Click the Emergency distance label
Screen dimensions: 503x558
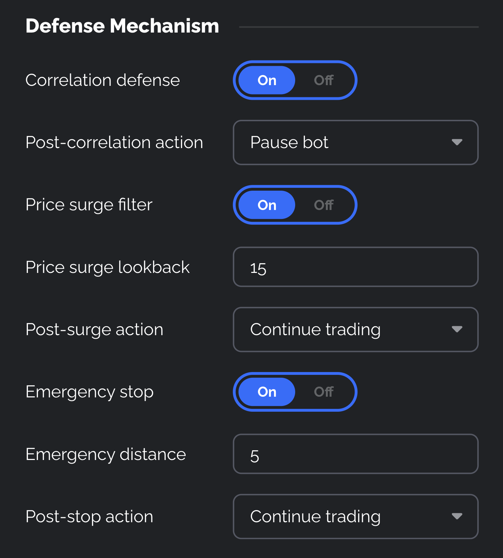coord(106,454)
